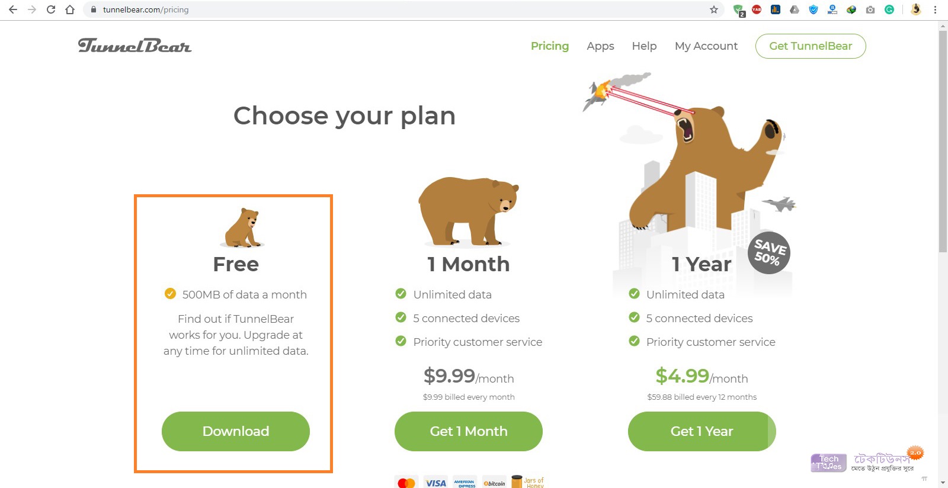Go to the browser home page

[x=70, y=9]
